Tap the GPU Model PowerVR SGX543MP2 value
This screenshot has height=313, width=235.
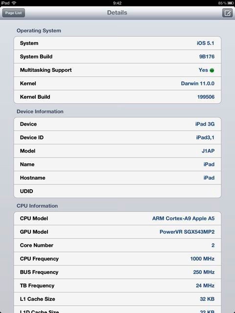point(187,232)
